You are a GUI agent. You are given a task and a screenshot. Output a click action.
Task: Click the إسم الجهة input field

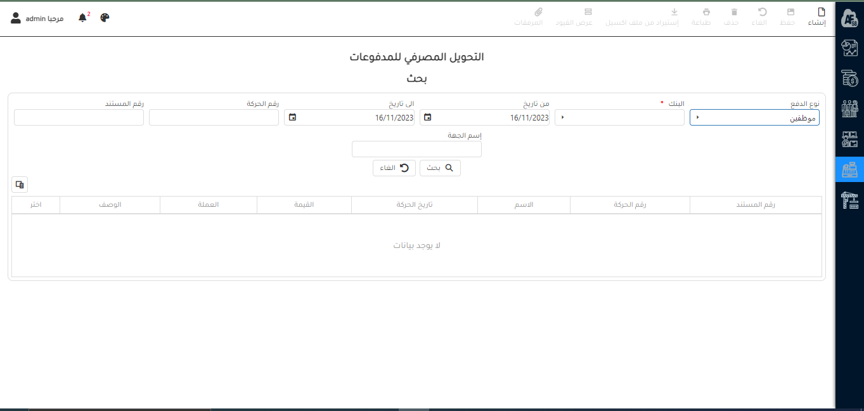416,149
